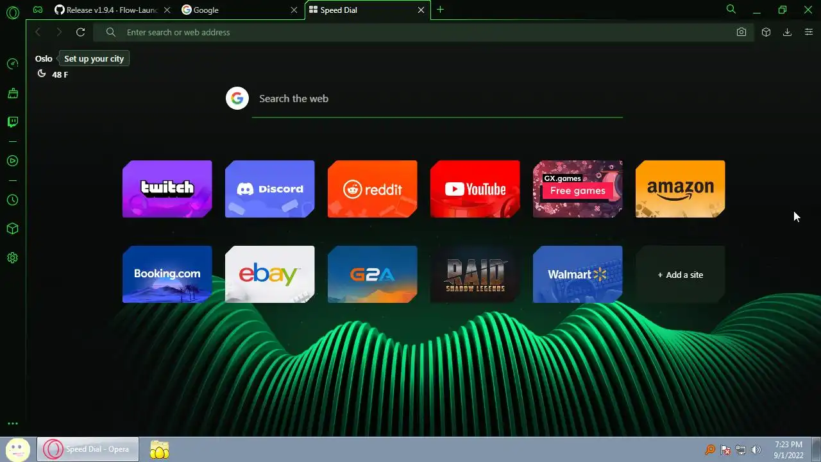The height and width of the screenshot is (462, 821).
Task: Open Settings gear in sidebar
Action: point(12,258)
